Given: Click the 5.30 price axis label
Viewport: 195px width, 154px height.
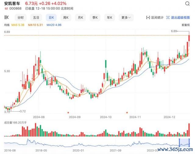Looking at the screenshot, I should coord(7,71).
